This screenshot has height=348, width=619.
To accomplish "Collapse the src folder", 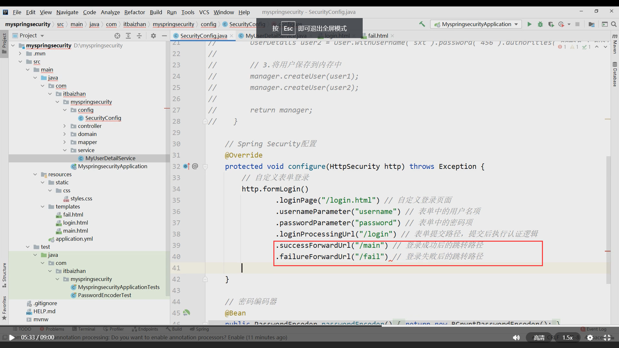I will click(20, 62).
